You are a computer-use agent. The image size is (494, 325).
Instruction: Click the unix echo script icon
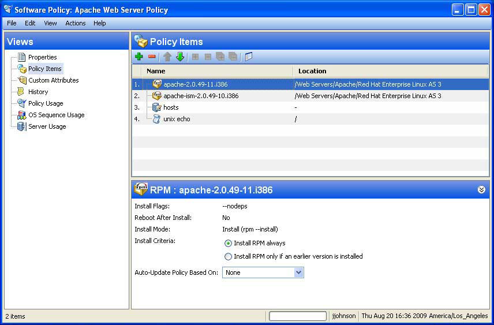pos(156,119)
